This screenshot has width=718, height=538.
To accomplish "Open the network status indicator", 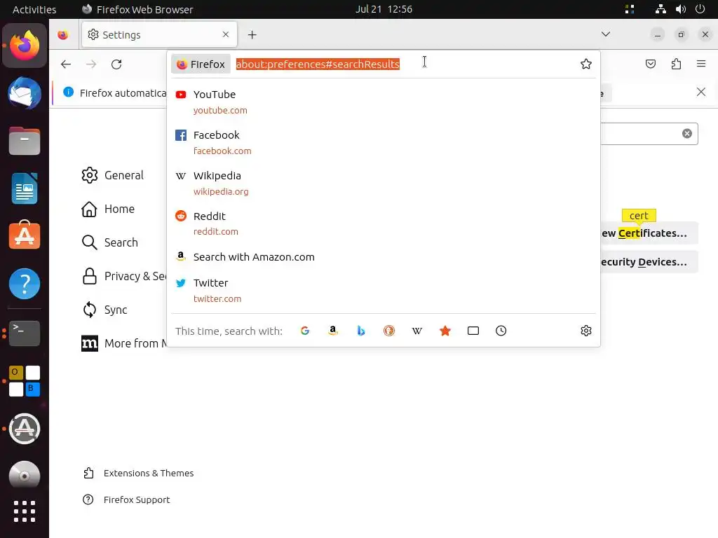I will pos(661,9).
